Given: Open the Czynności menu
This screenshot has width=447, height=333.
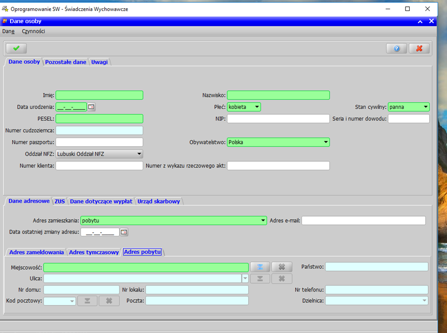Looking at the screenshot, I should pos(33,31).
